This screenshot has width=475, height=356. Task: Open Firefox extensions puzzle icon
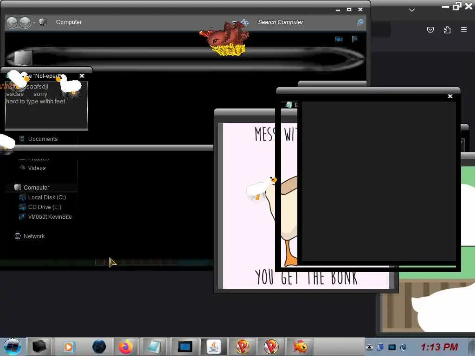447,30
